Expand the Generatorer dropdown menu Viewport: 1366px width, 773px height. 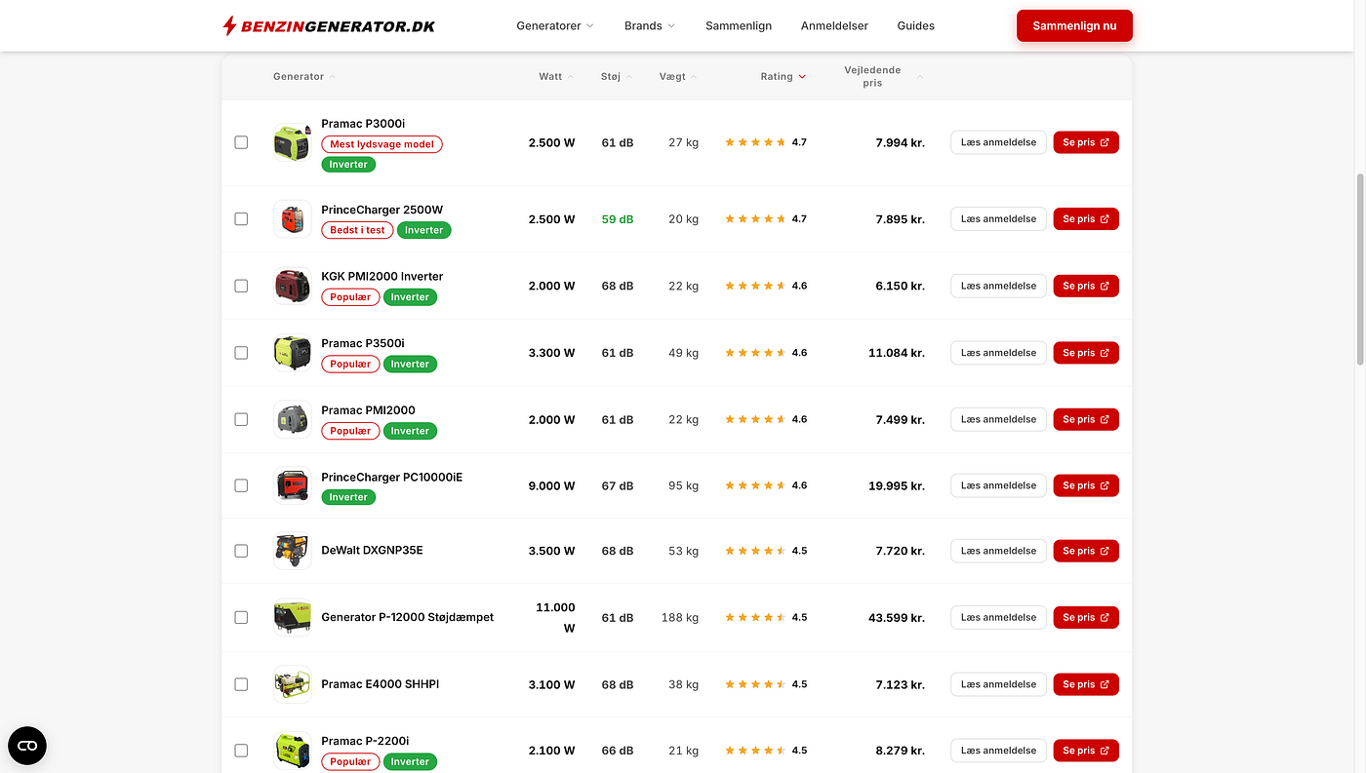pos(555,26)
